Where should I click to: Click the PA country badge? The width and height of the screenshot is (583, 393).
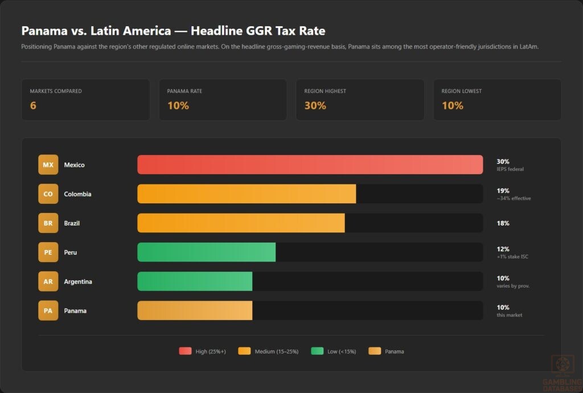(x=48, y=310)
